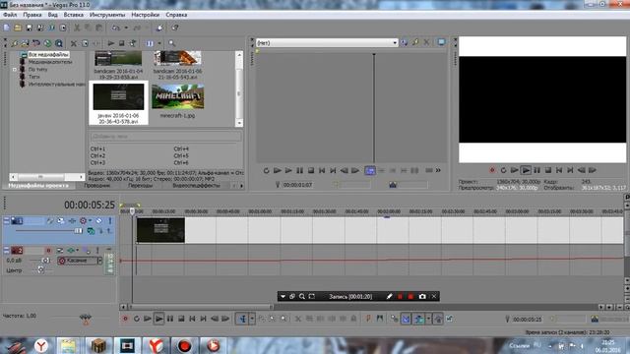Viewport: 630px width, 354px height.
Task: Start media preview in Project Media toolbar
Action: point(111,43)
